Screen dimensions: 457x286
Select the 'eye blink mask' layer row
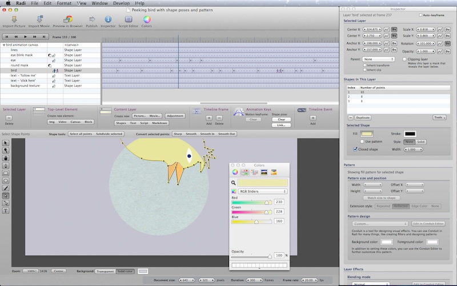[22, 55]
